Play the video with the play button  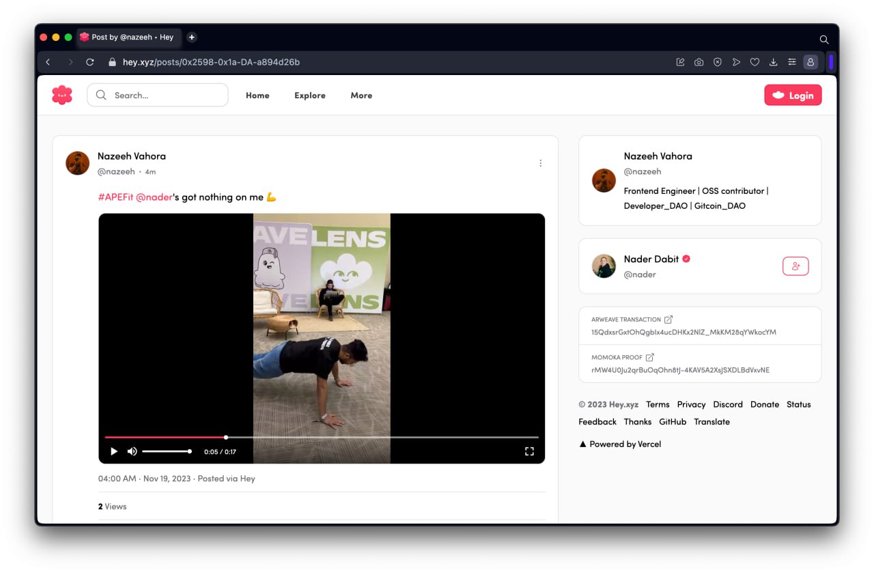pos(114,451)
